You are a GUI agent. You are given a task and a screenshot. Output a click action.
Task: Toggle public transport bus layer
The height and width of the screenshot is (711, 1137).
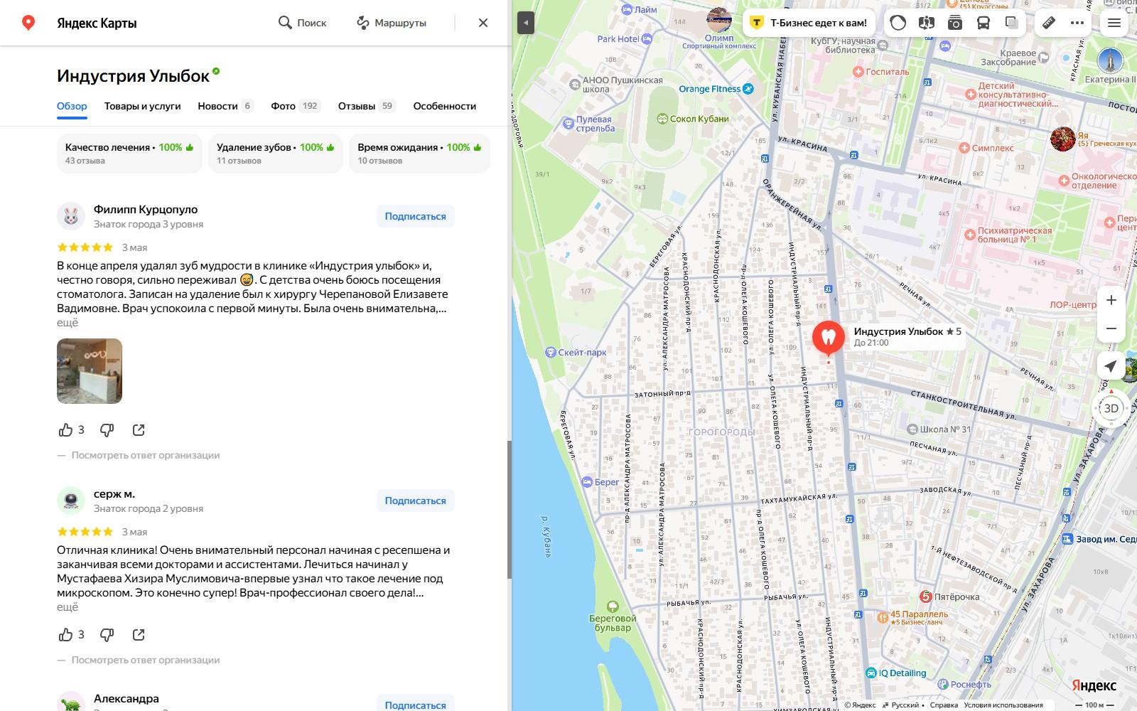click(x=984, y=23)
